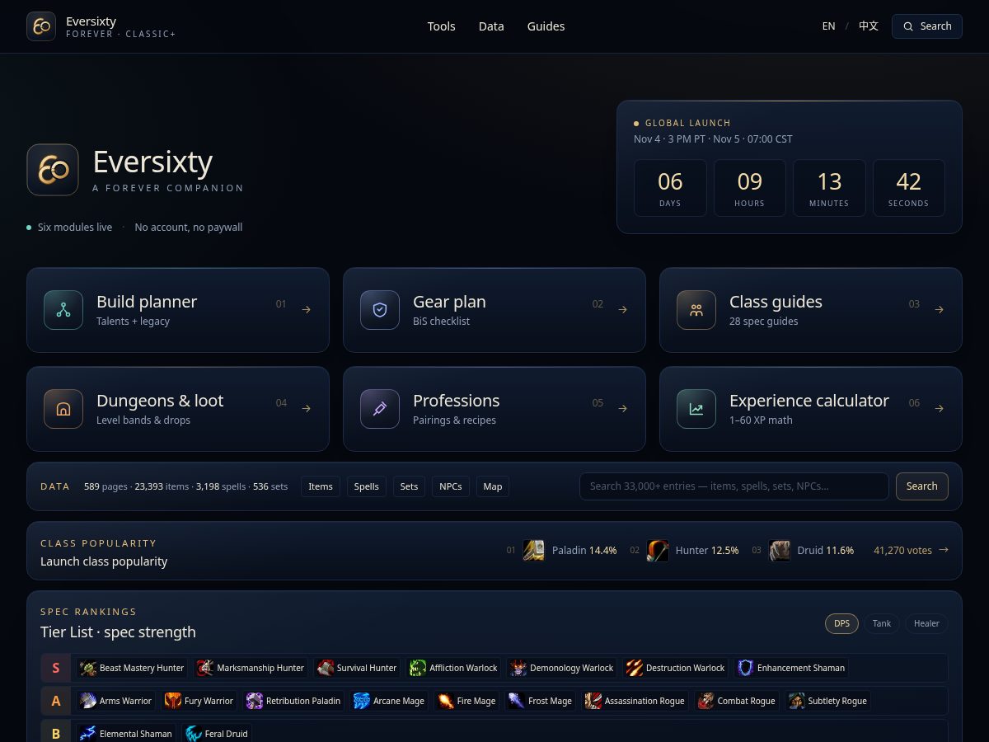
Task: Click the Beast Mastery Hunter spec icon
Action: point(88,668)
